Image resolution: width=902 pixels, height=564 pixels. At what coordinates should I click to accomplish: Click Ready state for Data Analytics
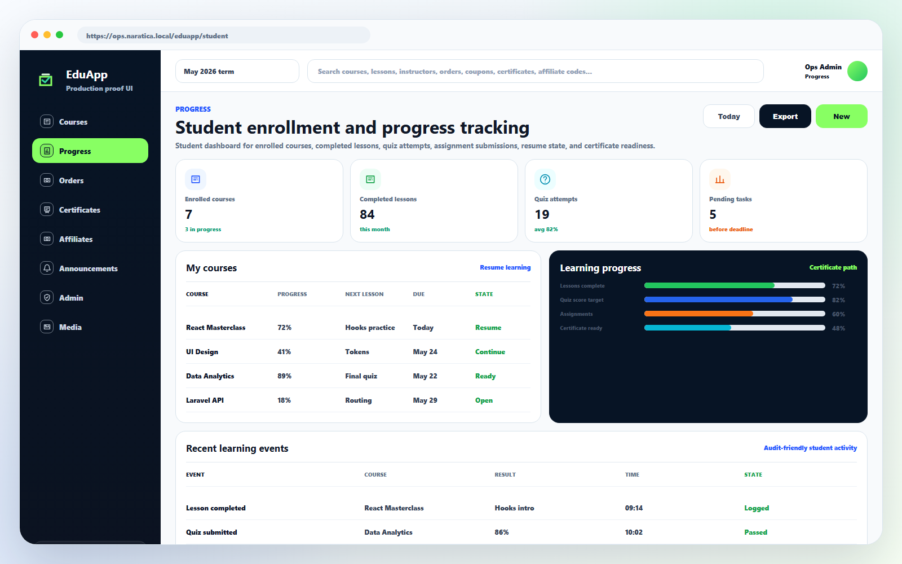pos(485,376)
